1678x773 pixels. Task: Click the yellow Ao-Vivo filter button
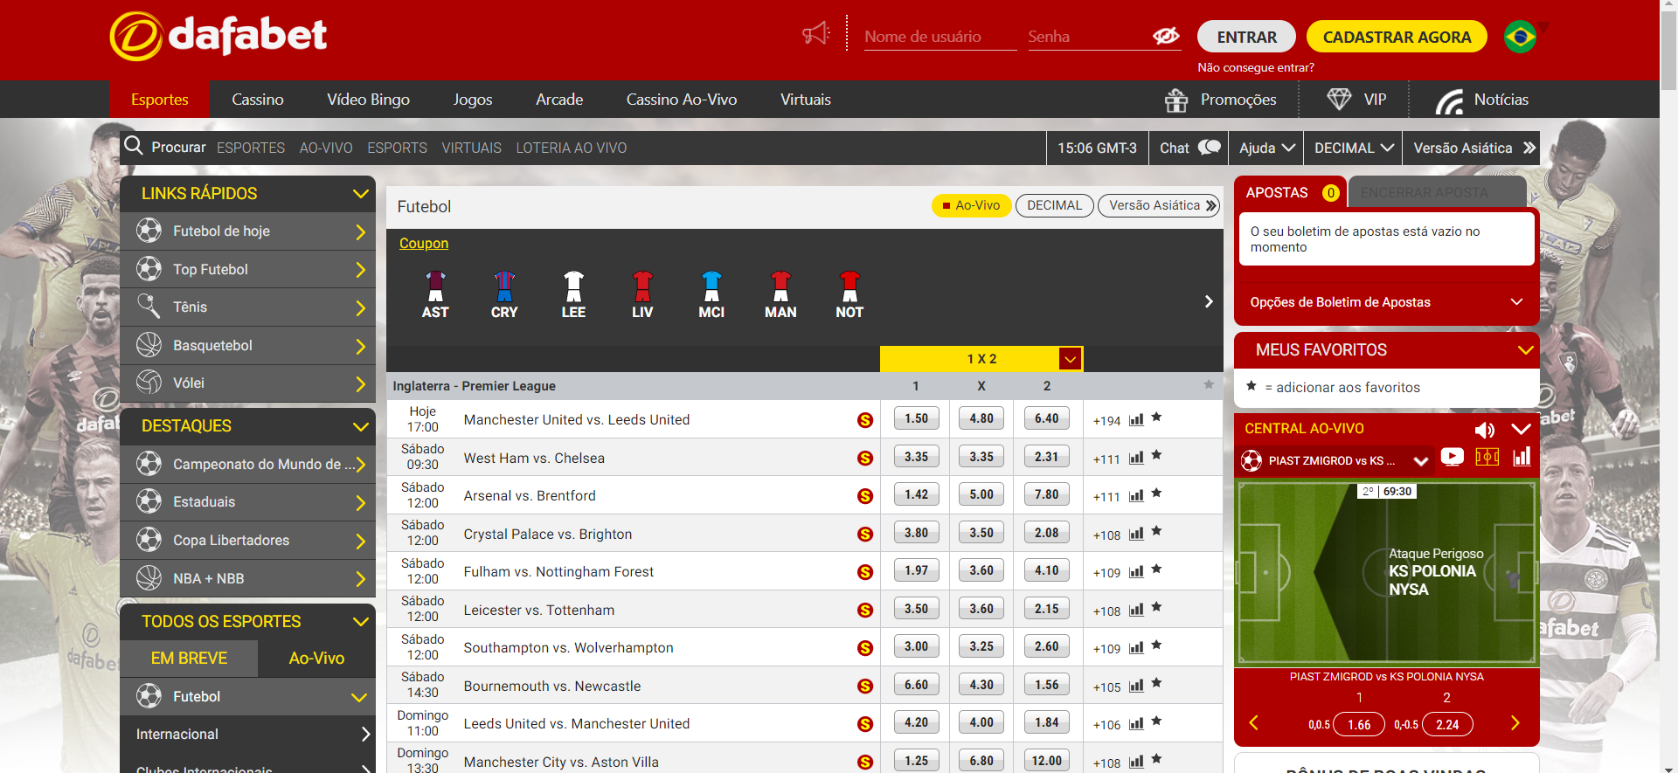(x=972, y=205)
